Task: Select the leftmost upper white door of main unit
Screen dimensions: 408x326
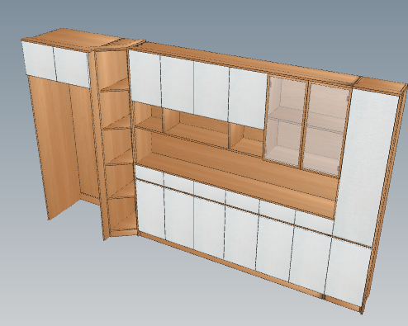Action: pyautogui.click(x=145, y=78)
